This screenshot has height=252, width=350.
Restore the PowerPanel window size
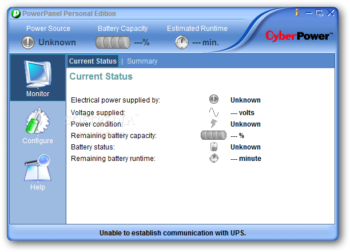pos(320,13)
